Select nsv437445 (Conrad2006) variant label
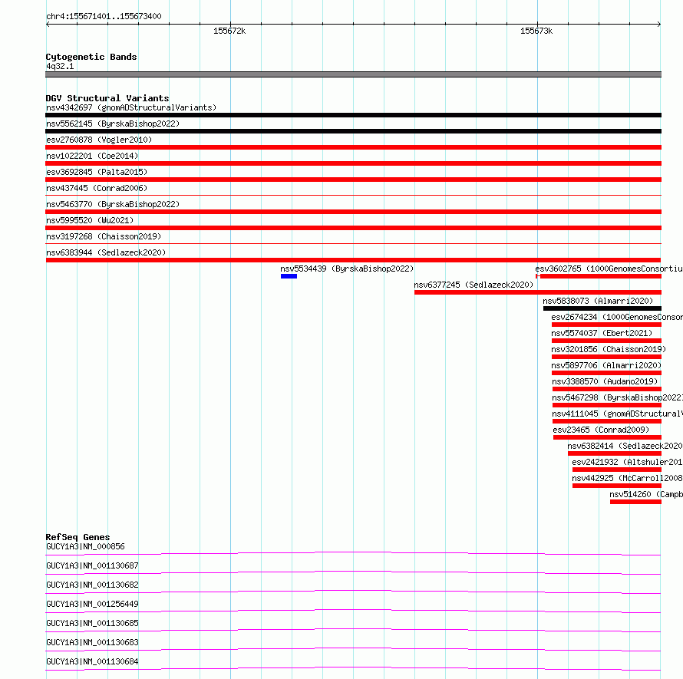This screenshot has height=679, width=683. 97,188
